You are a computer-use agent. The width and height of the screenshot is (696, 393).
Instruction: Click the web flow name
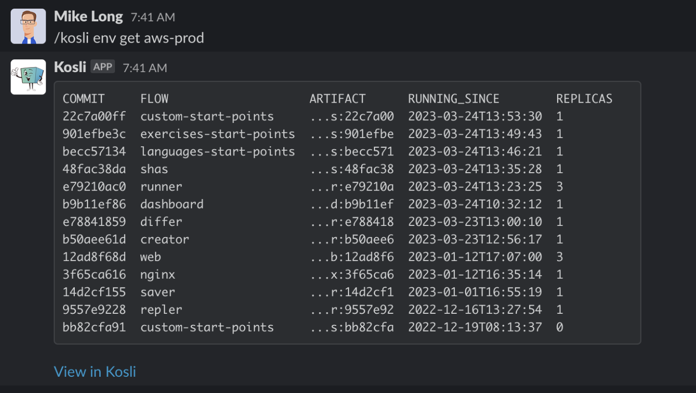click(x=151, y=257)
